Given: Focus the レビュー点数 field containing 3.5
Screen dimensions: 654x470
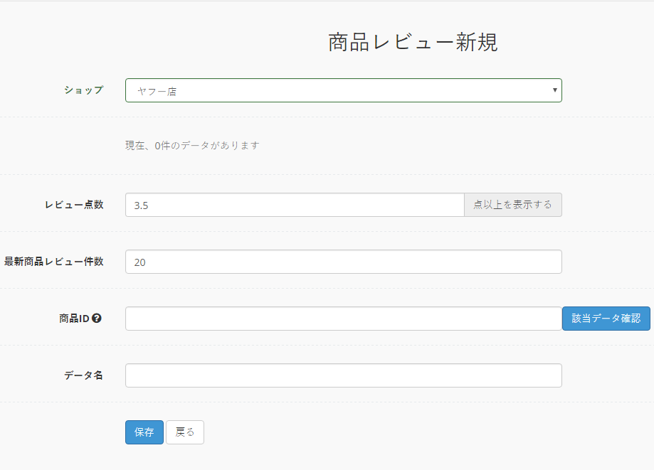Looking at the screenshot, I should click(x=295, y=205).
